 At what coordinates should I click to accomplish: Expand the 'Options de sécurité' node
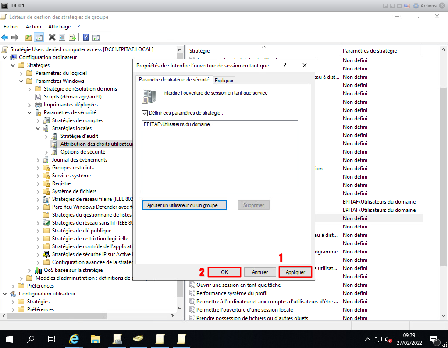tap(46, 152)
